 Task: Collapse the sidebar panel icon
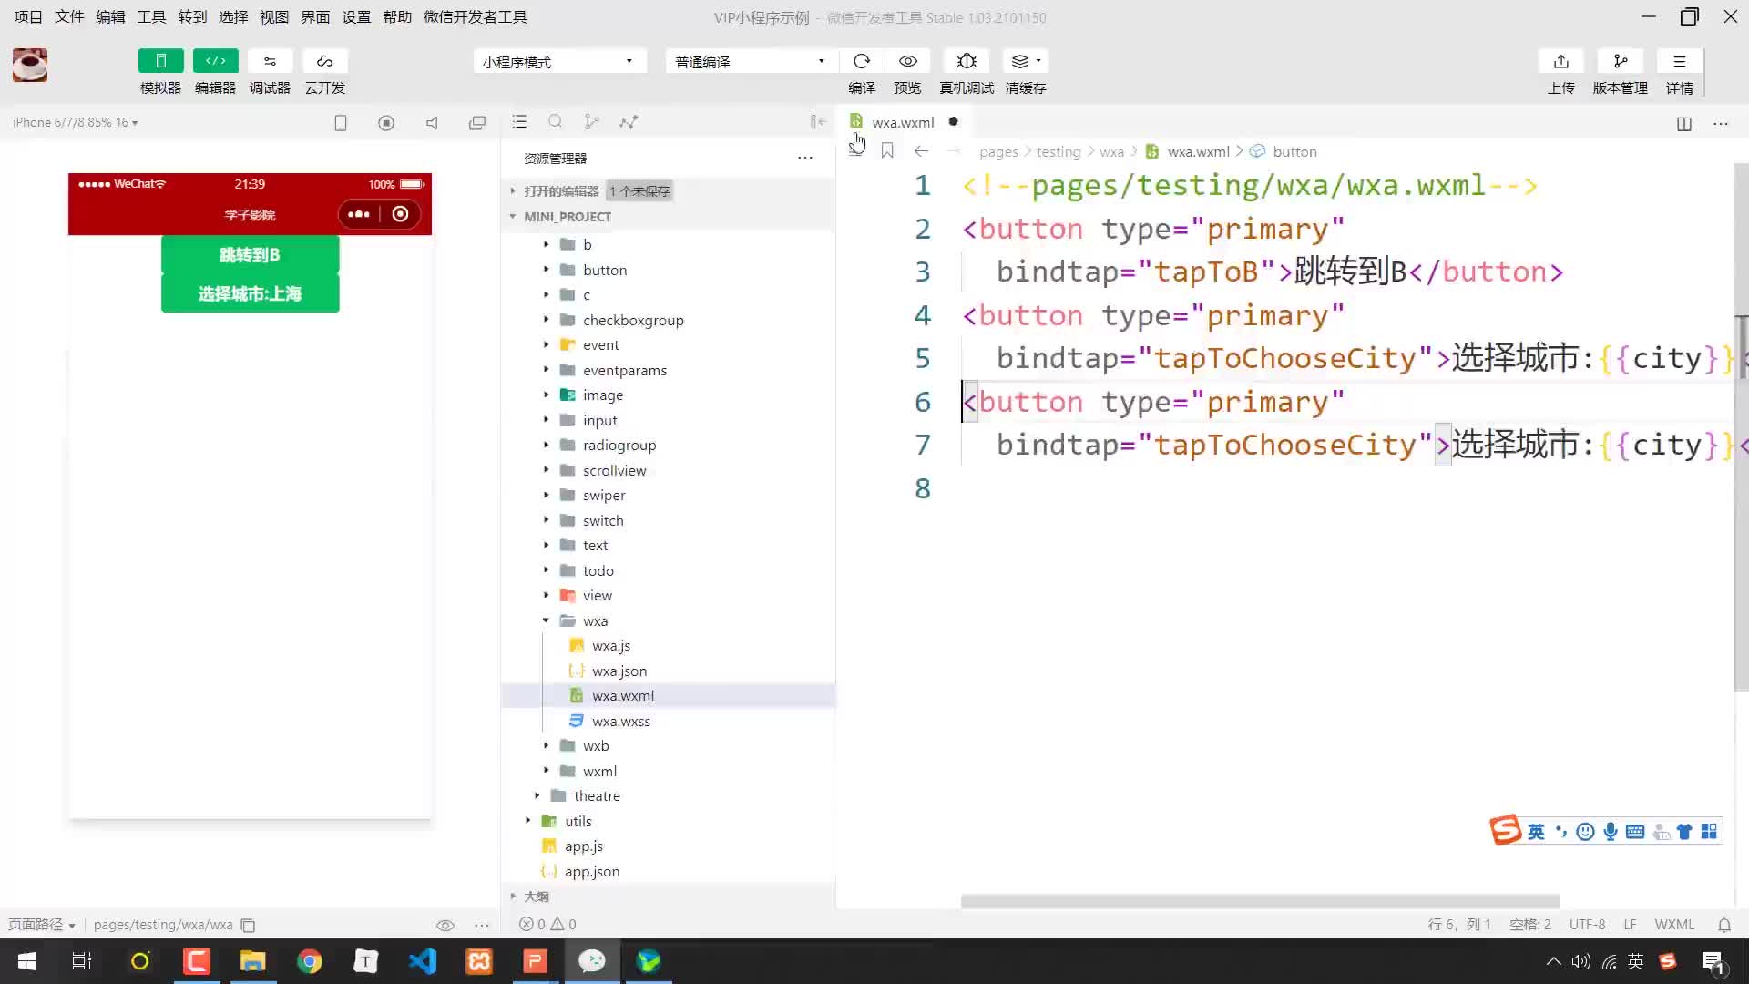[x=817, y=121]
